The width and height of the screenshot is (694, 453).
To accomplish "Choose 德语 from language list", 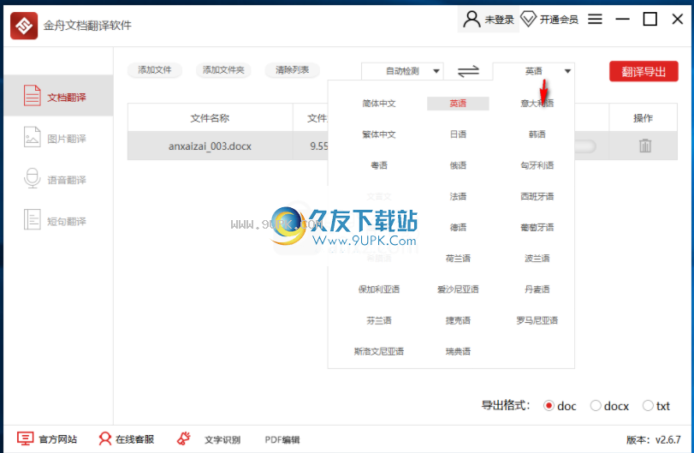I will [458, 228].
